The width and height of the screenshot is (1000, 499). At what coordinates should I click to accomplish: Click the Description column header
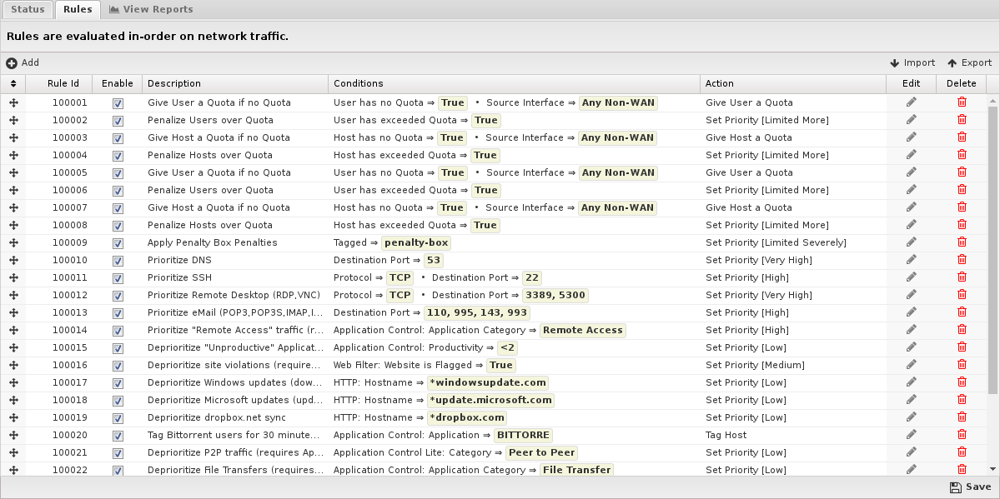(x=234, y=83)
